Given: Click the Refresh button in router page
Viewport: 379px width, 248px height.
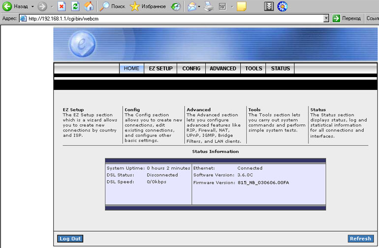Looking at the screenshot, I should (x=360, y=239).
